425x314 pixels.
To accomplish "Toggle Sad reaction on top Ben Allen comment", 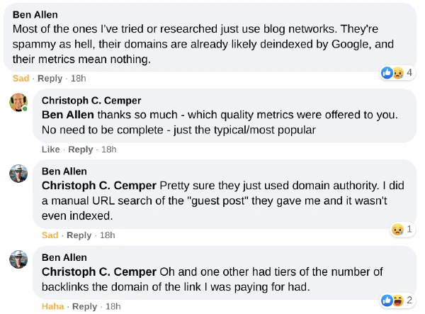I will pyautogui.click(x=21, y=79).
